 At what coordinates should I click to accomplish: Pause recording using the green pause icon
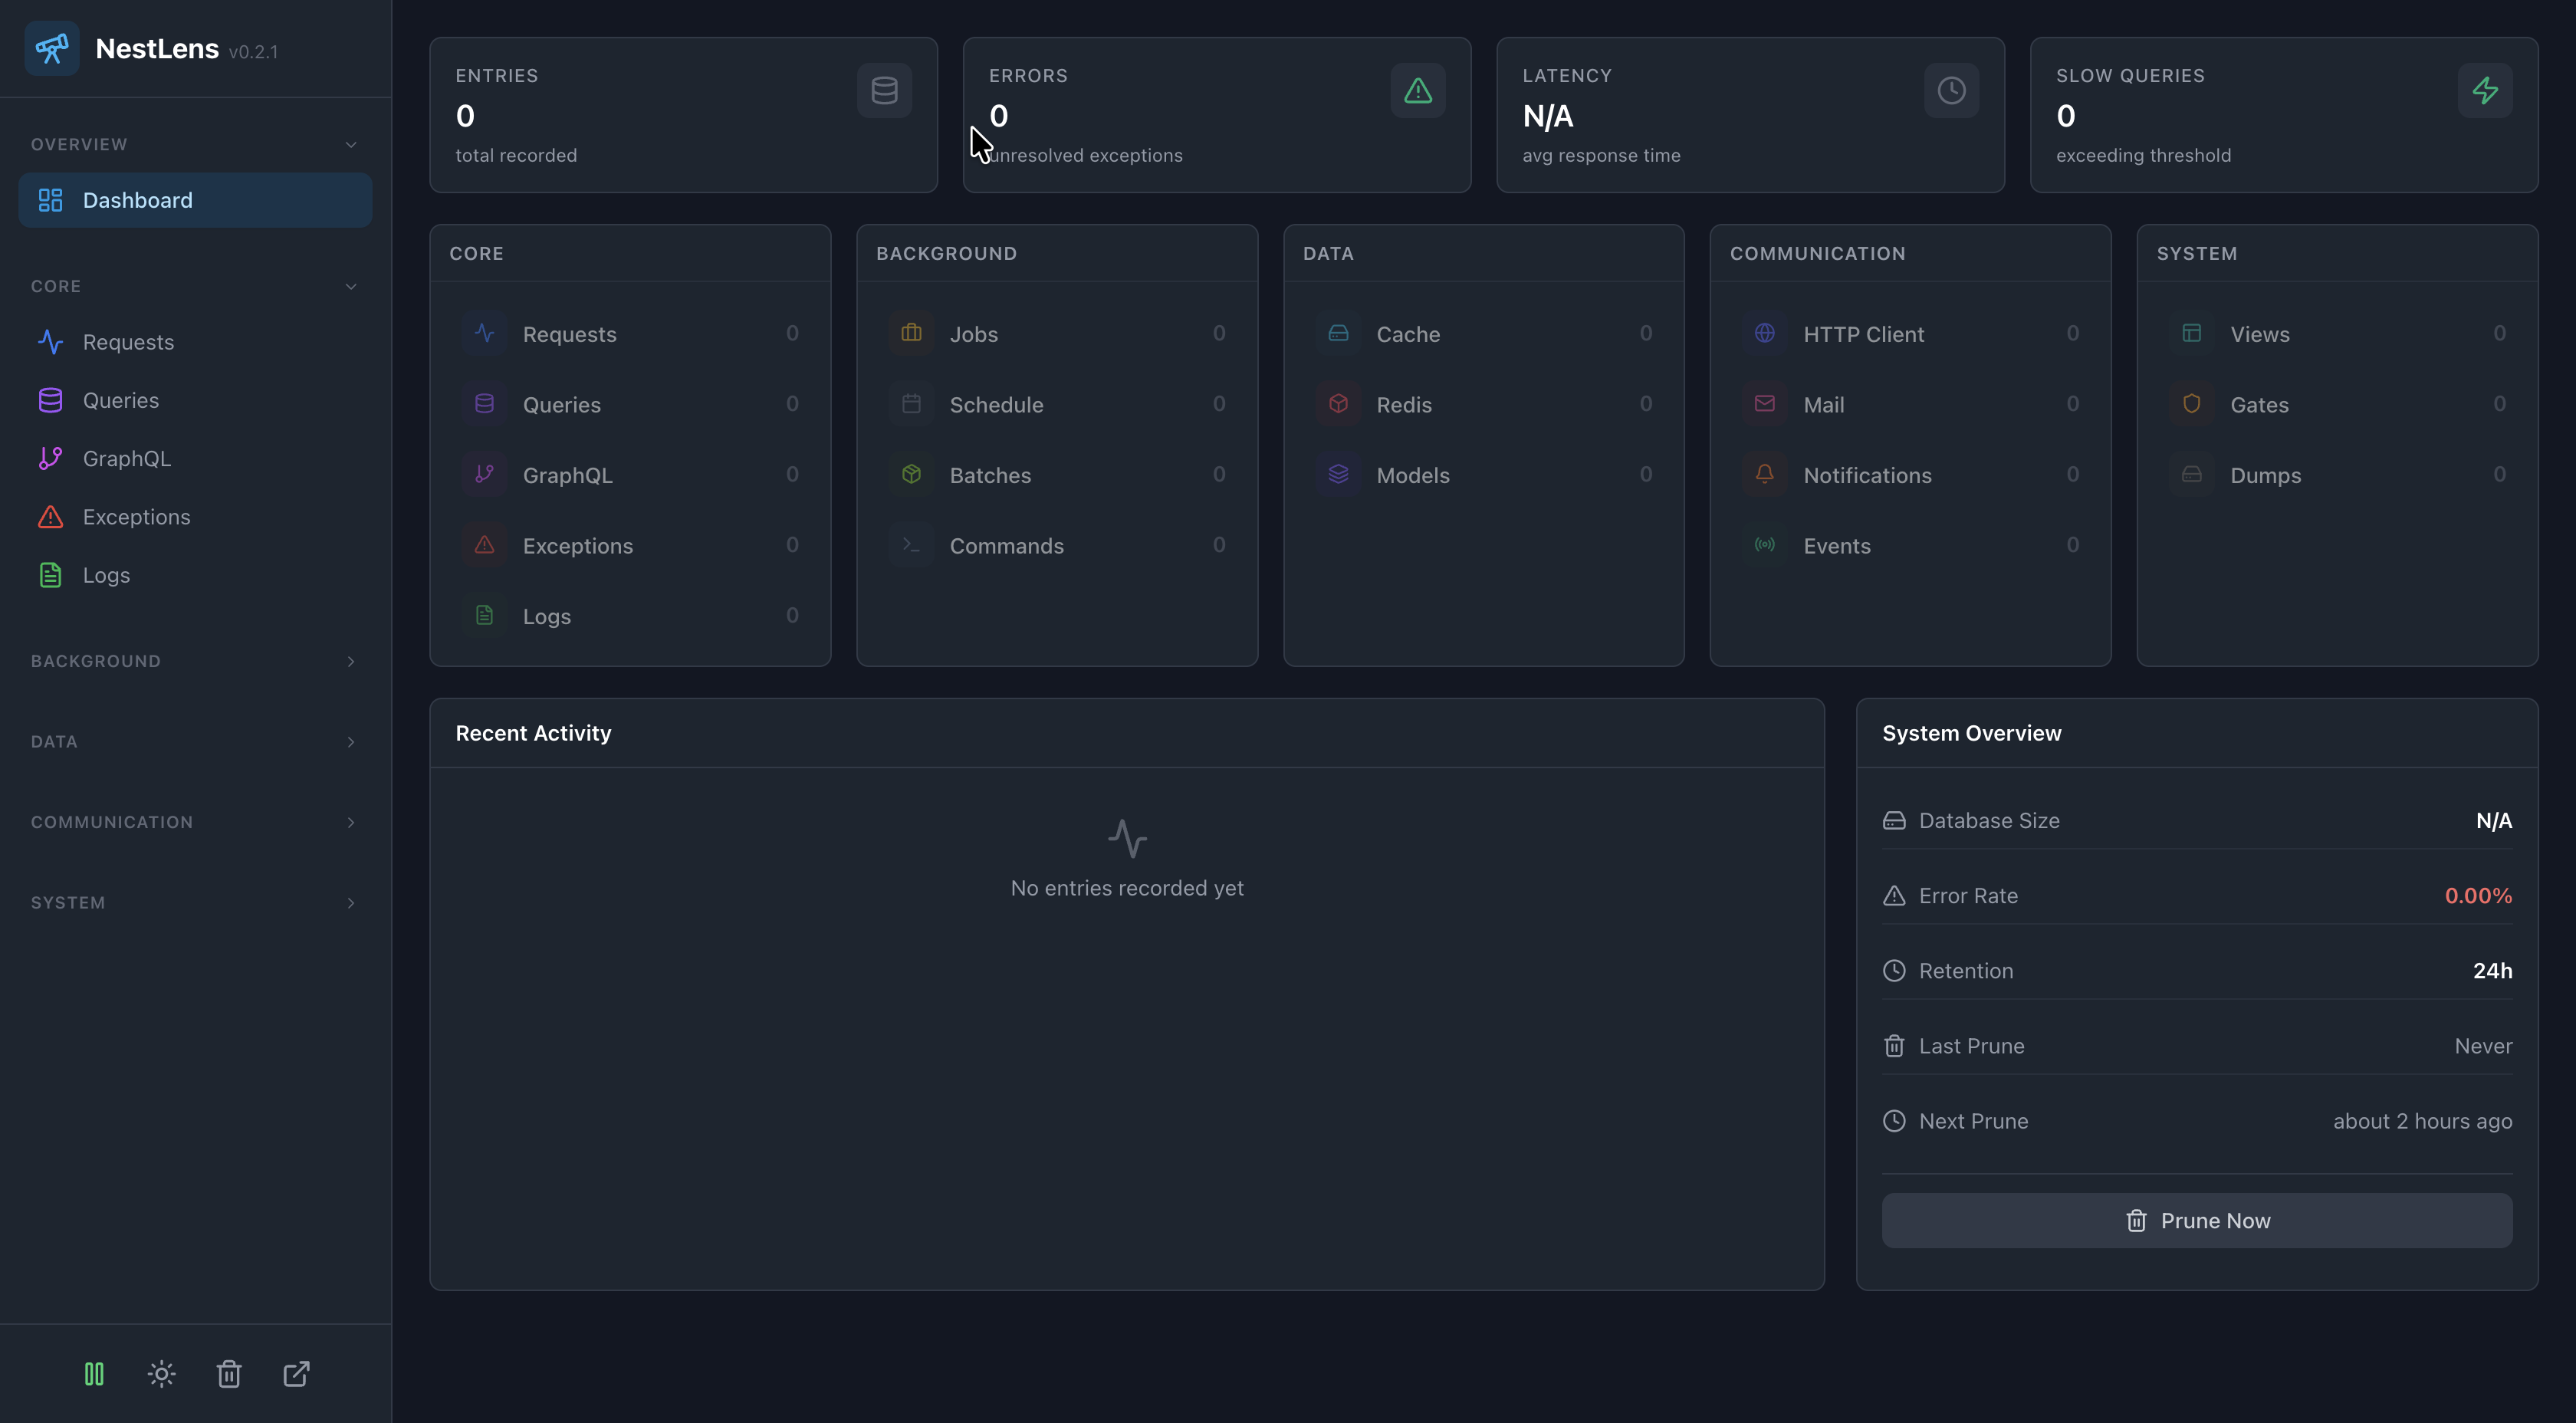(x=93, y=1374)
